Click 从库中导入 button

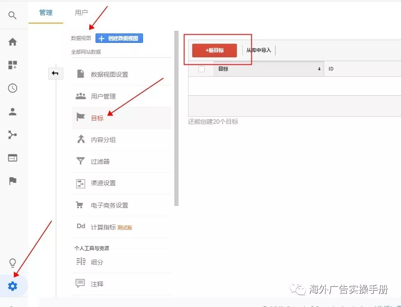(x=258, y=50)
